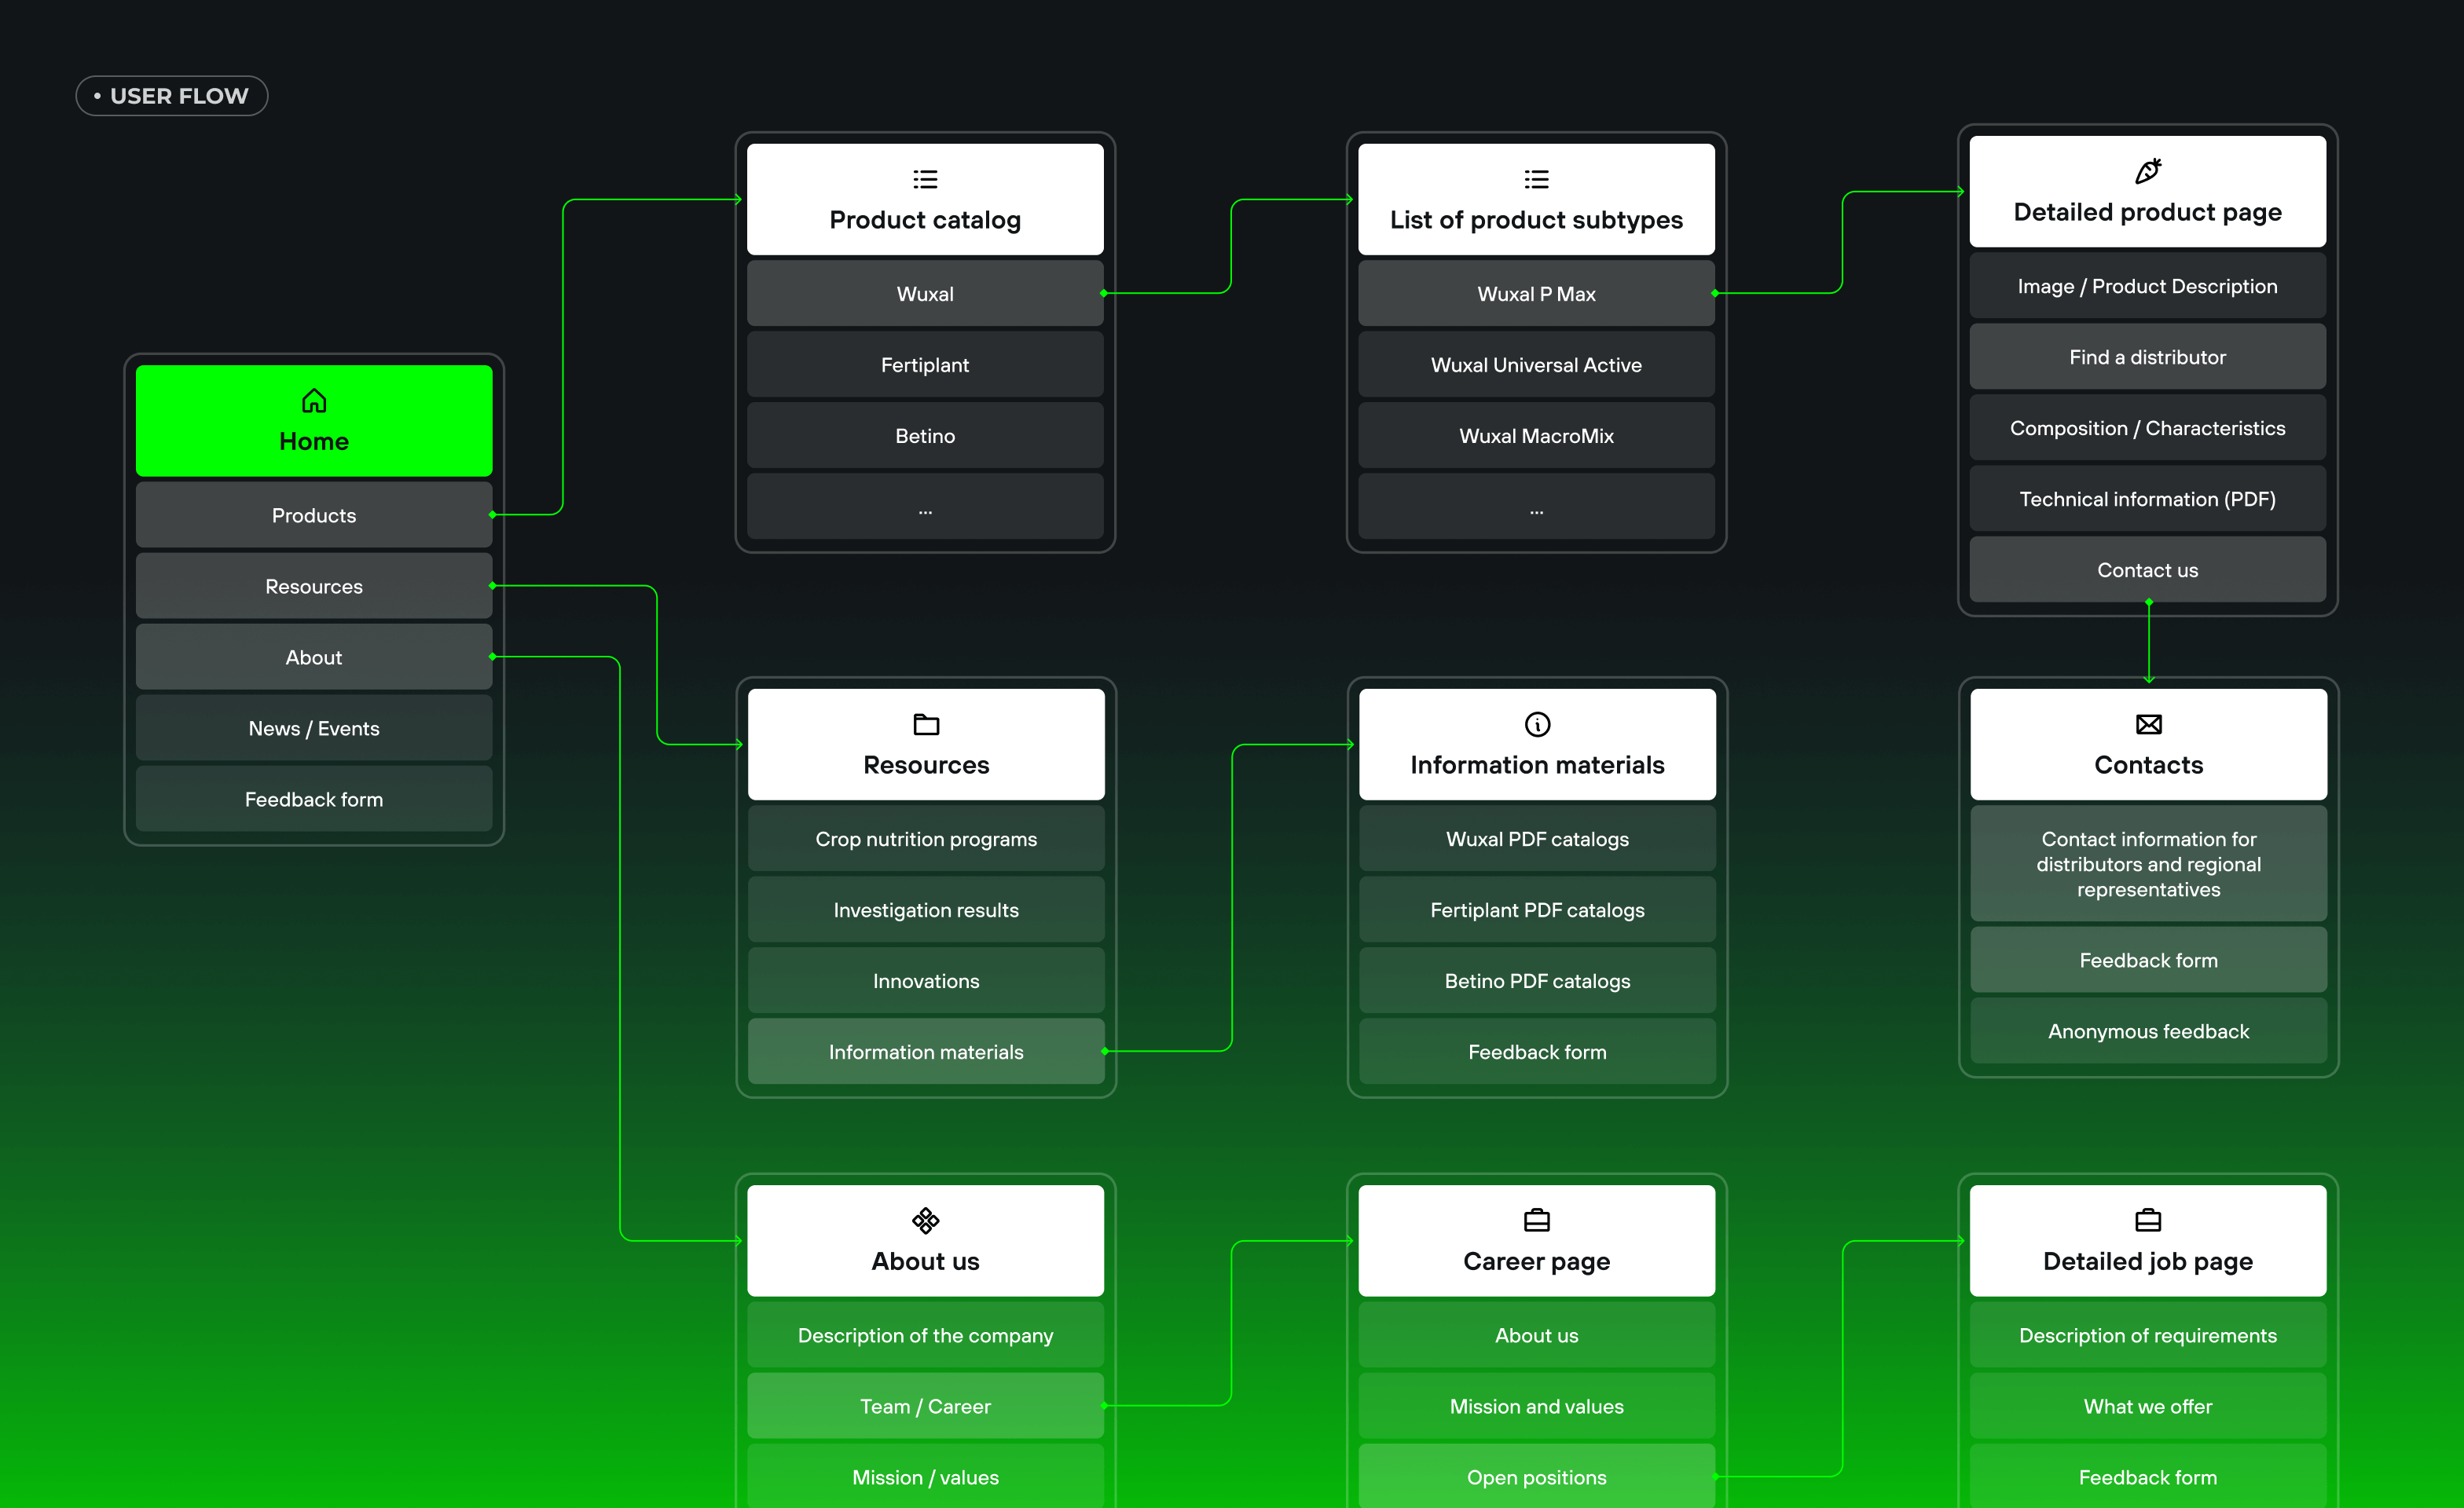This screenshot has height=1508, width=2464.
Task: Select Investigation results row
Action: [x=926, y=909]
